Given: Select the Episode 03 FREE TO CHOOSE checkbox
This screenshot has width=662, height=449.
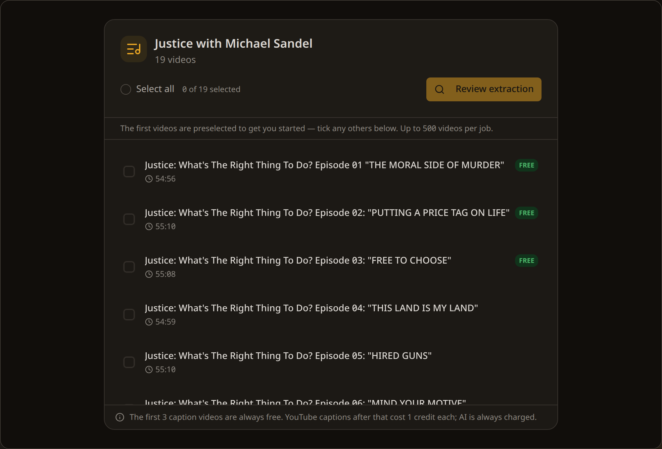Looking at the screenshot, I should pyautogui.click(x=129, y=267).
